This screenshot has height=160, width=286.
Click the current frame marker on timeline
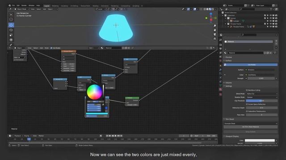29,139
